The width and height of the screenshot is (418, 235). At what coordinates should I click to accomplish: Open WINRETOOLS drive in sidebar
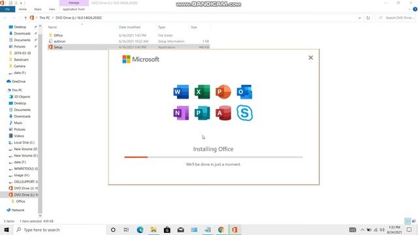pyautogui.click(x=25, y=168)
